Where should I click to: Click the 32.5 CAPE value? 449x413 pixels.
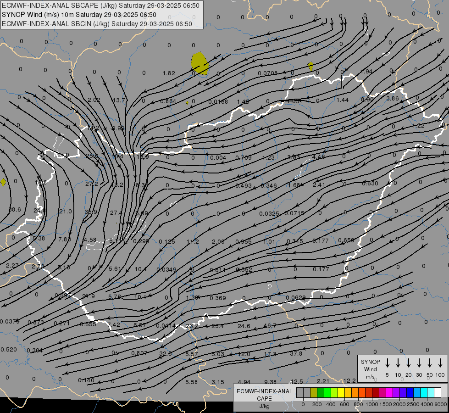click(x=166, y=354)
